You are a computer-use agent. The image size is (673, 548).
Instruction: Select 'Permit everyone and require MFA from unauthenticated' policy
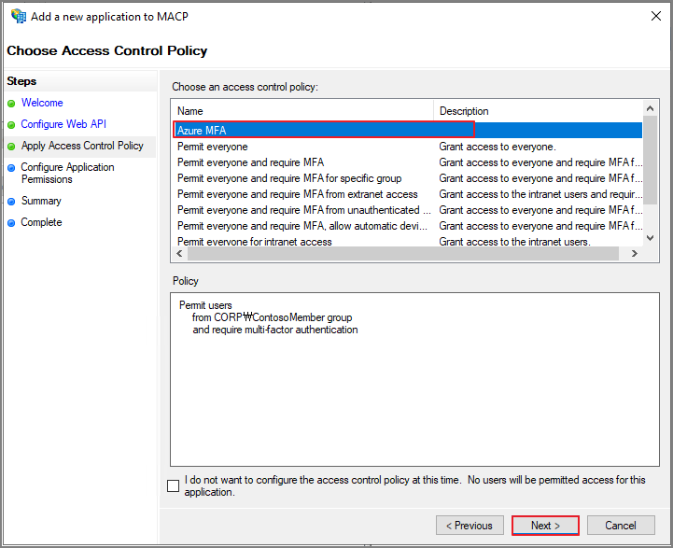[304, 210]
